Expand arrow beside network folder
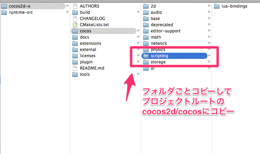Screen dimensions: 260x154 210,43
